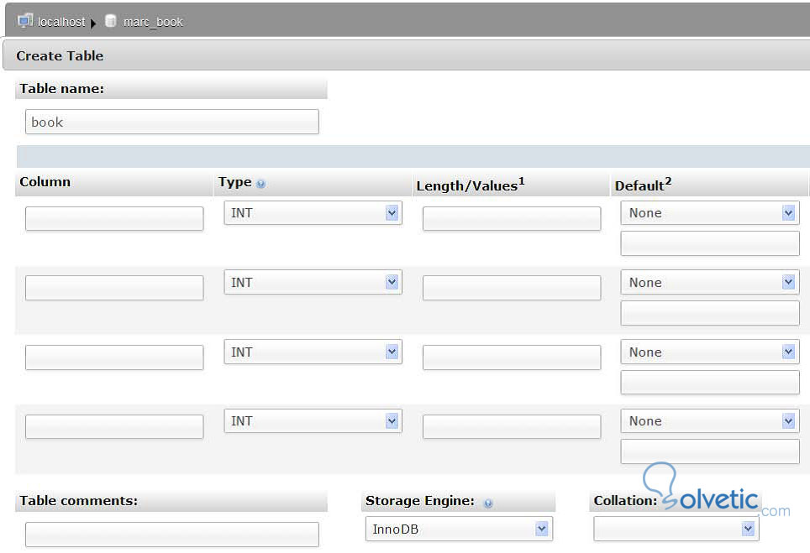The image size is (810, 553).
Task: Click the first row default value field
Action: pos(710,243)
